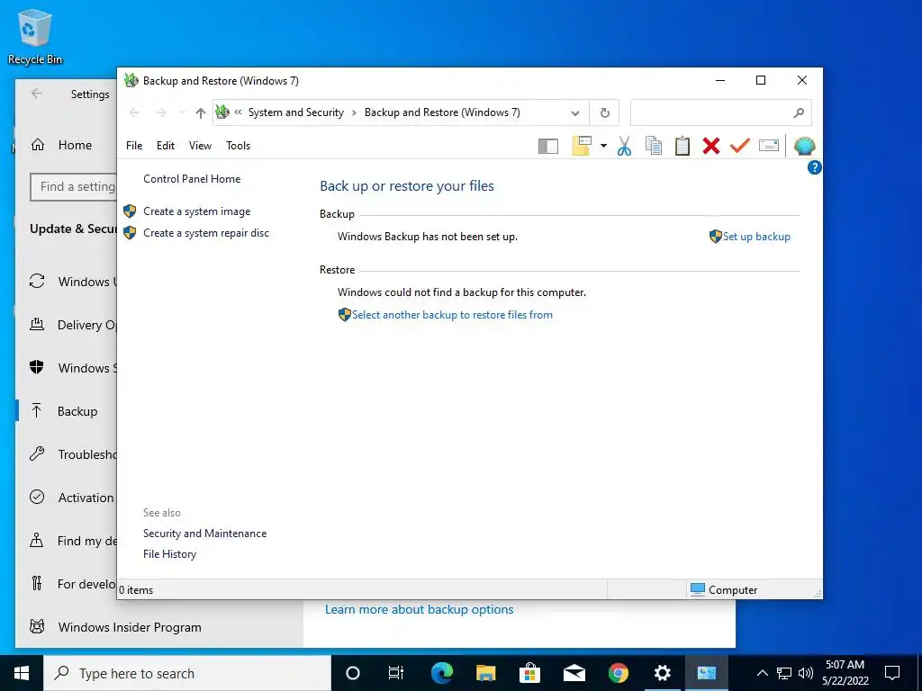Image resolution: width=922 pixels, height=691 pixels.
Task: Select Backup in Settings sidebar
Action: point(67,411)
